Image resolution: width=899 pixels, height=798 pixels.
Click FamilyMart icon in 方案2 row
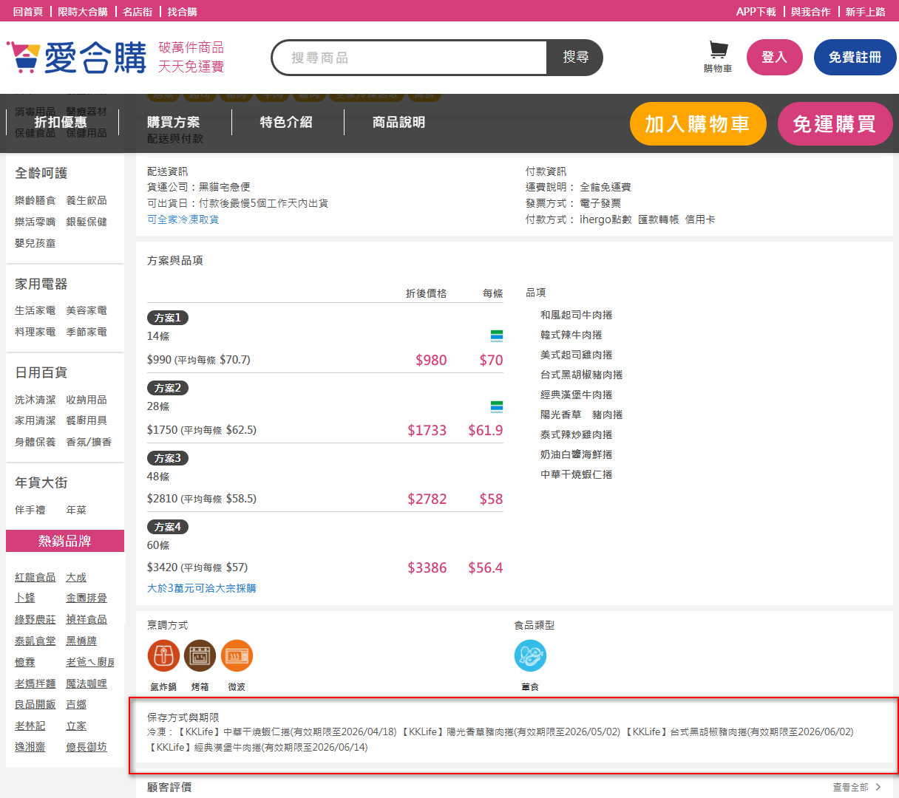497,406
